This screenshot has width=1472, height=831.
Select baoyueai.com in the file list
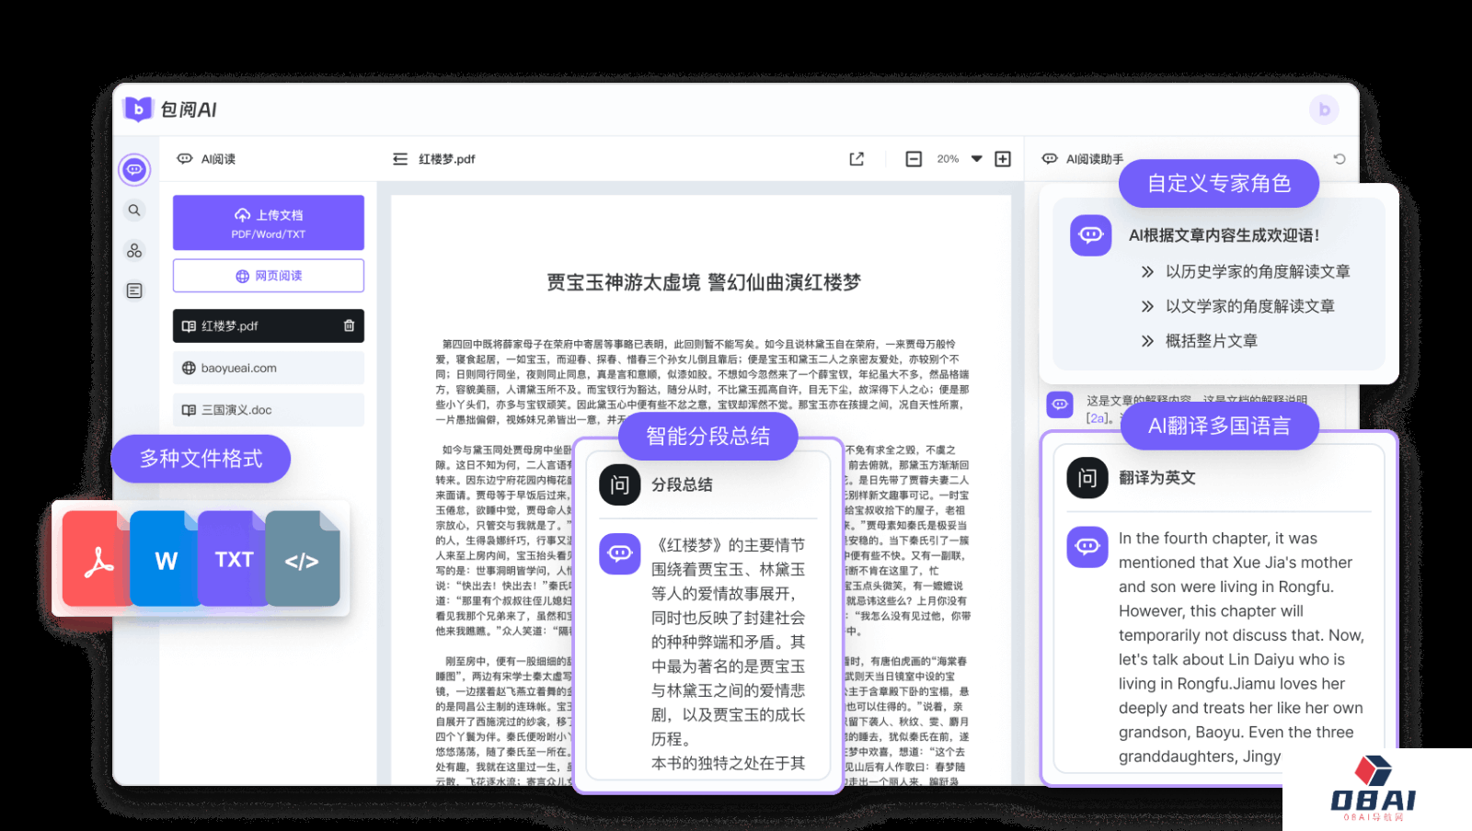coord(269,368)
